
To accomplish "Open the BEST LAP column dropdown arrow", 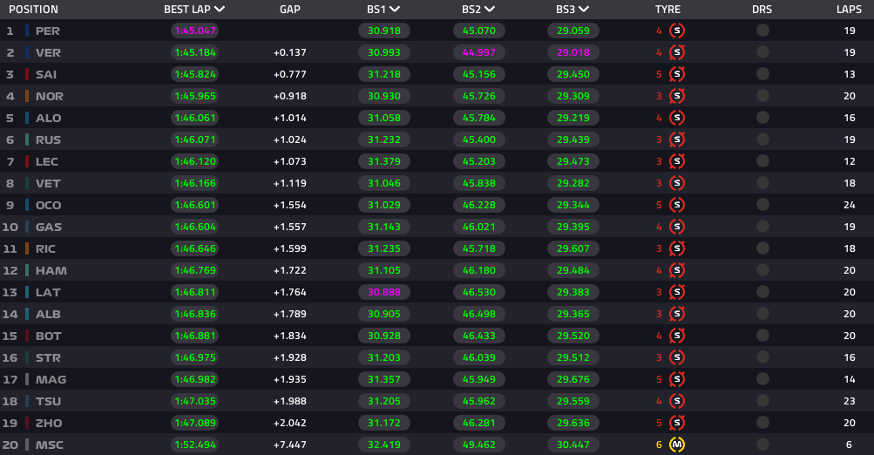I will pyautogui.click(x=220, y=9).
